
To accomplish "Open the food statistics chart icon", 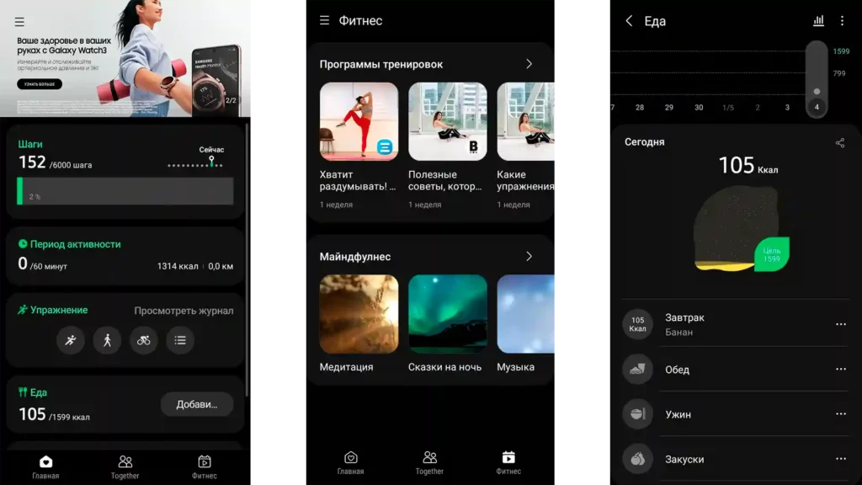I will click(818, 21).
